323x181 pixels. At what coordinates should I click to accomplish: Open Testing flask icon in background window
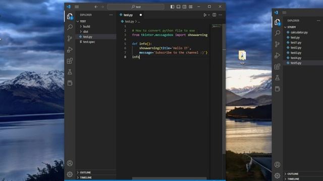tap(278, 77)
